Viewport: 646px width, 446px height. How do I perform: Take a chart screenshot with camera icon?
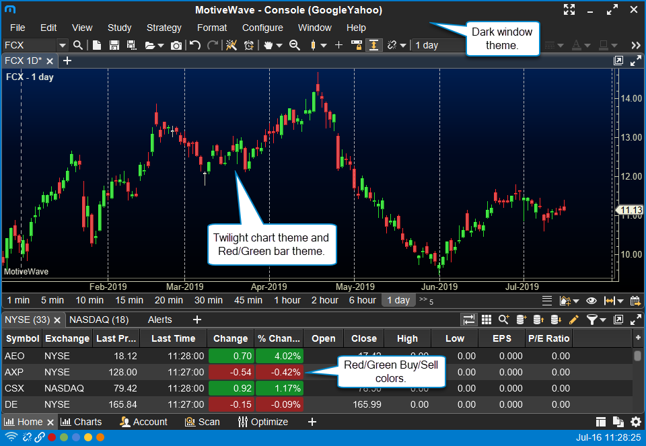pyautogui.click(x=176, y=45)
